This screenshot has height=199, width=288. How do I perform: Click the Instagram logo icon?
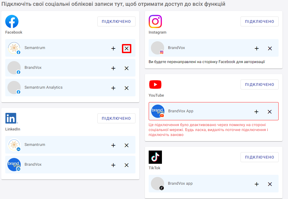[155, 21]
